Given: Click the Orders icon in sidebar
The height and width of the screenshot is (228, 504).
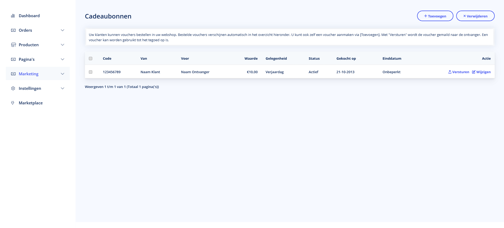Looking at the screenshot, I should click(x=13, y=30).
